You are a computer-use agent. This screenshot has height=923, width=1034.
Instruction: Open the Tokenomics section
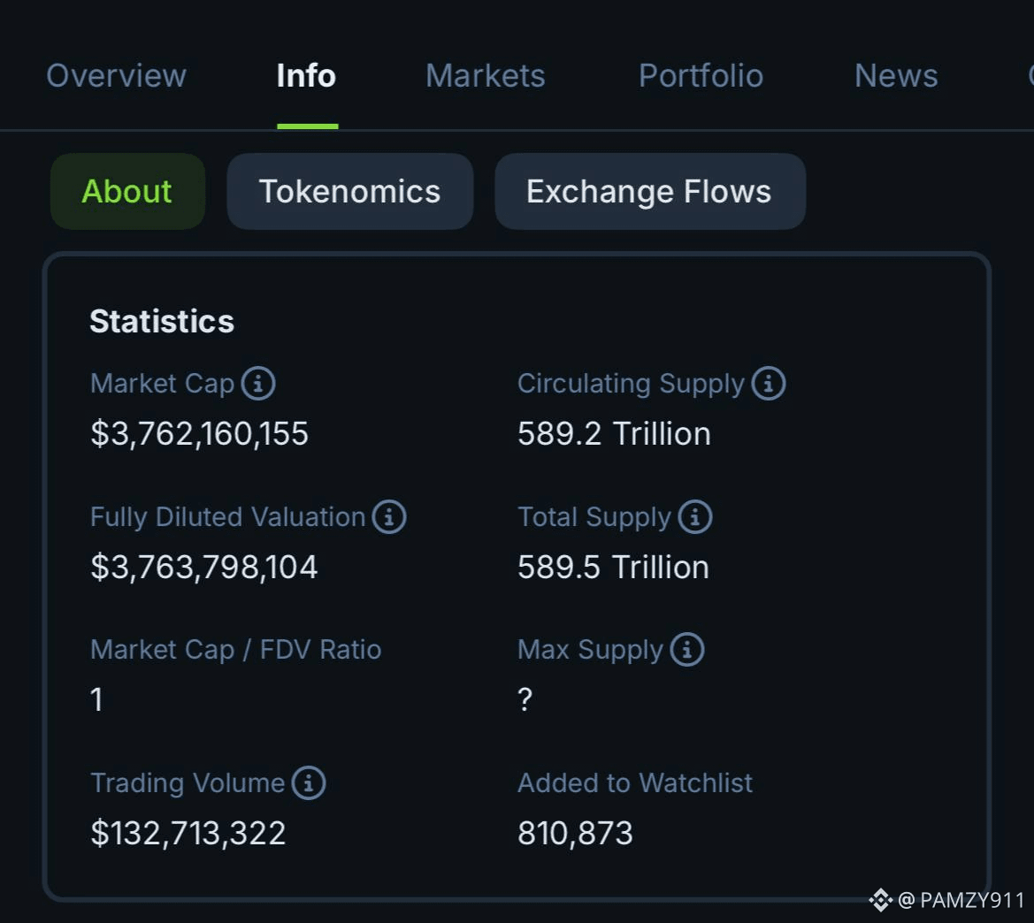[349, 192]
